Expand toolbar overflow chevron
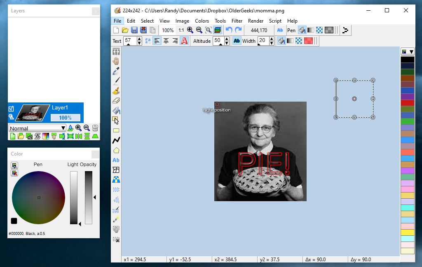Viewport: 422px width, 267px height. (x=345, y=30)
